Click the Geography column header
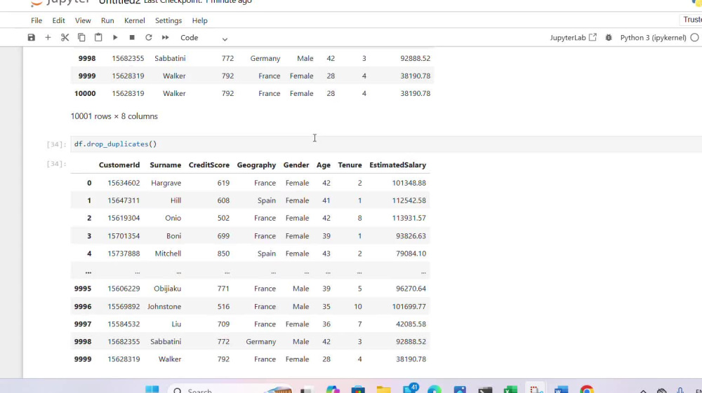The image size is (702, 393). 256,165
